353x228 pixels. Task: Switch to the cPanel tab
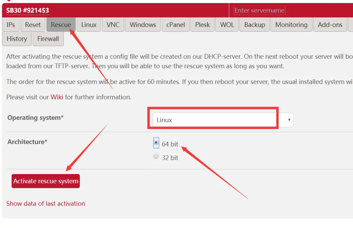[176, 25]
